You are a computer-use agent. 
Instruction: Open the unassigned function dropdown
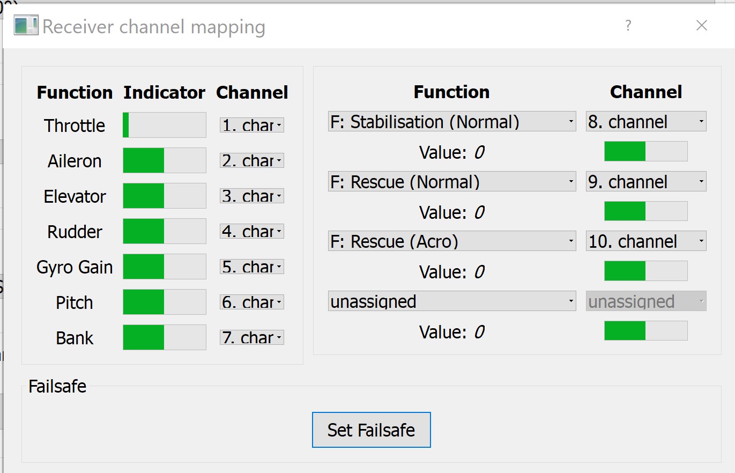pyautogui.click(x=451, y=301)
